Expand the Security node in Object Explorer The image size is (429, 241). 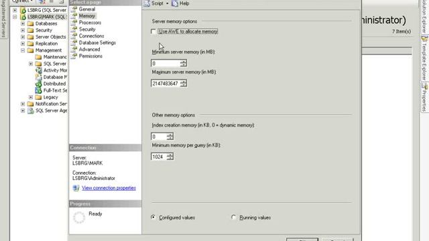[x=23, y=30]
